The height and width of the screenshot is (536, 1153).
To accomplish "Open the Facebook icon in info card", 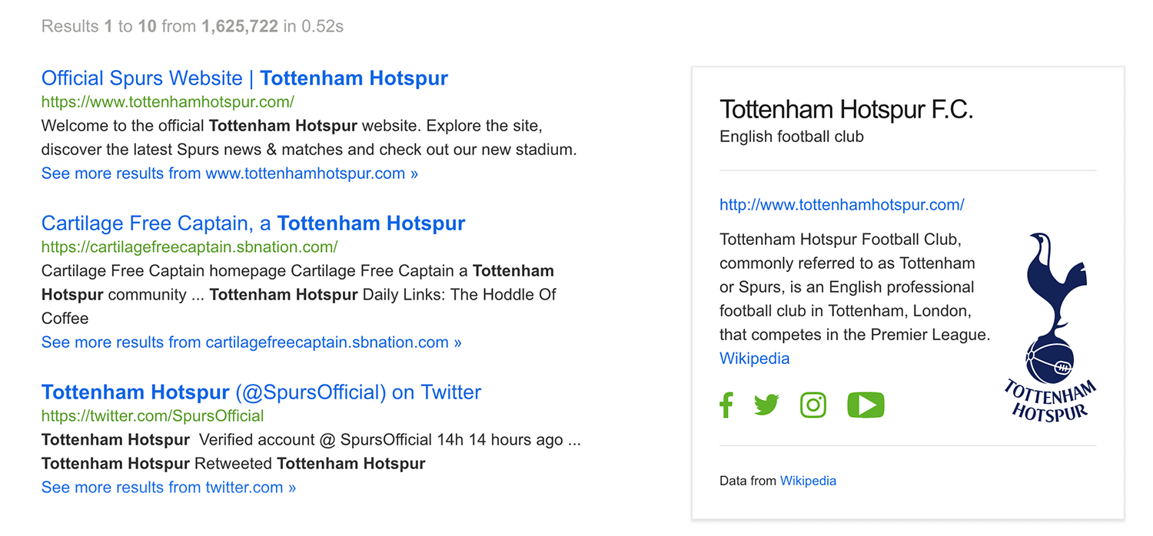I will click(726, 405).
